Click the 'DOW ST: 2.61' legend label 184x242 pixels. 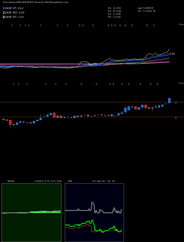click(x=14, y=8)
